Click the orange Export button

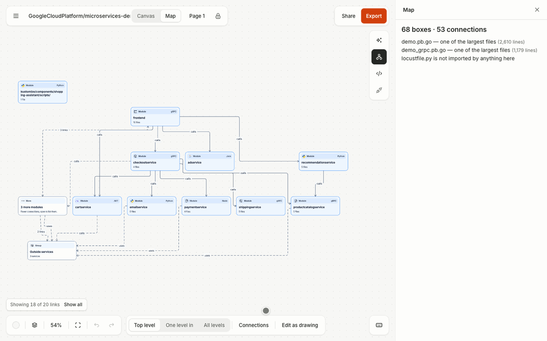(374, 16)
